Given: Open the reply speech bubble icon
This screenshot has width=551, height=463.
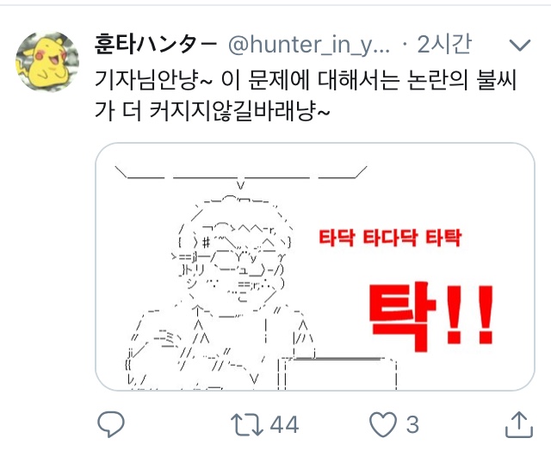Looking at the screenshot, I should 111,424.
